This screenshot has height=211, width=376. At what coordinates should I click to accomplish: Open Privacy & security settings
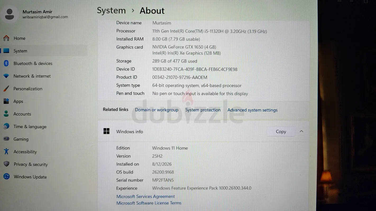point(31,164)
